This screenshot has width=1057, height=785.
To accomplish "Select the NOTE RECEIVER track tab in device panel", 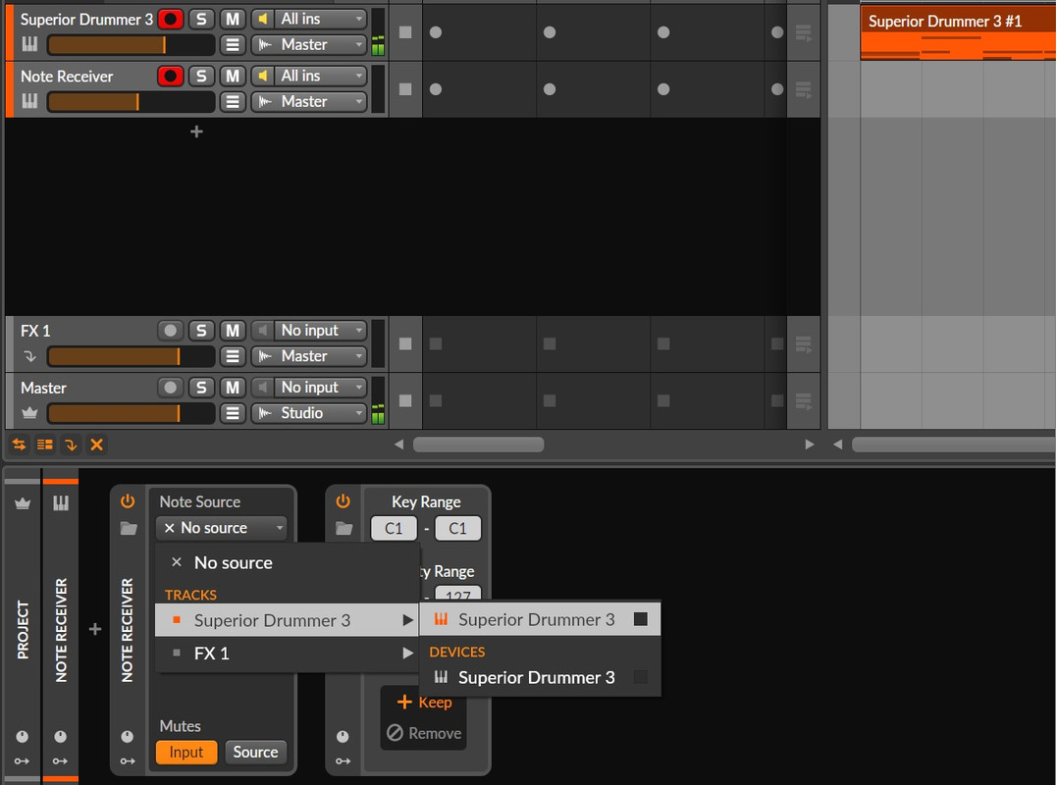I will coord(61,630).
